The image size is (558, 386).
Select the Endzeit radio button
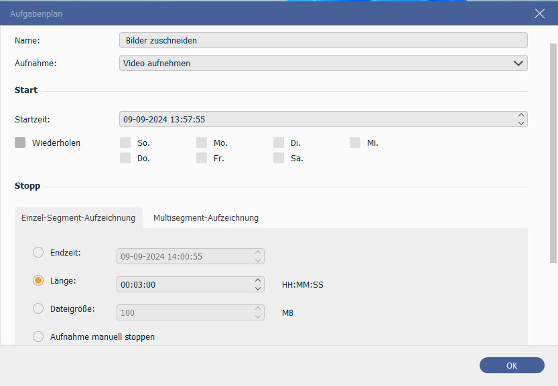tap(38, 252)
